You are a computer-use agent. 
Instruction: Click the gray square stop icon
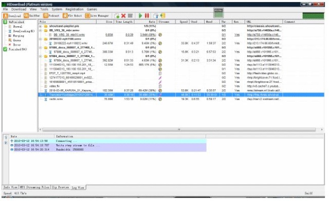click(130, 16)
